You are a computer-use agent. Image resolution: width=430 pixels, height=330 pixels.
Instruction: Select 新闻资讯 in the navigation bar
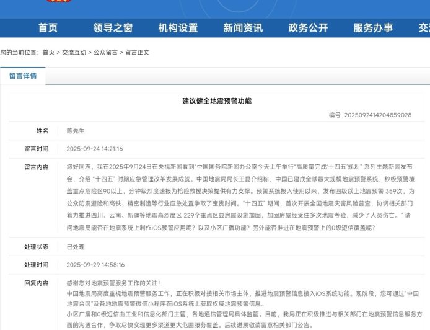(x=243, y=28)
